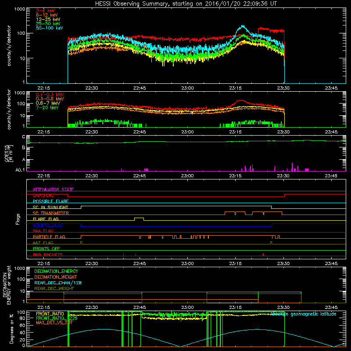Select the 3-6 keV legend label
Image resolution: width=351 pixels, height=351 pixels.
[45, 11]
